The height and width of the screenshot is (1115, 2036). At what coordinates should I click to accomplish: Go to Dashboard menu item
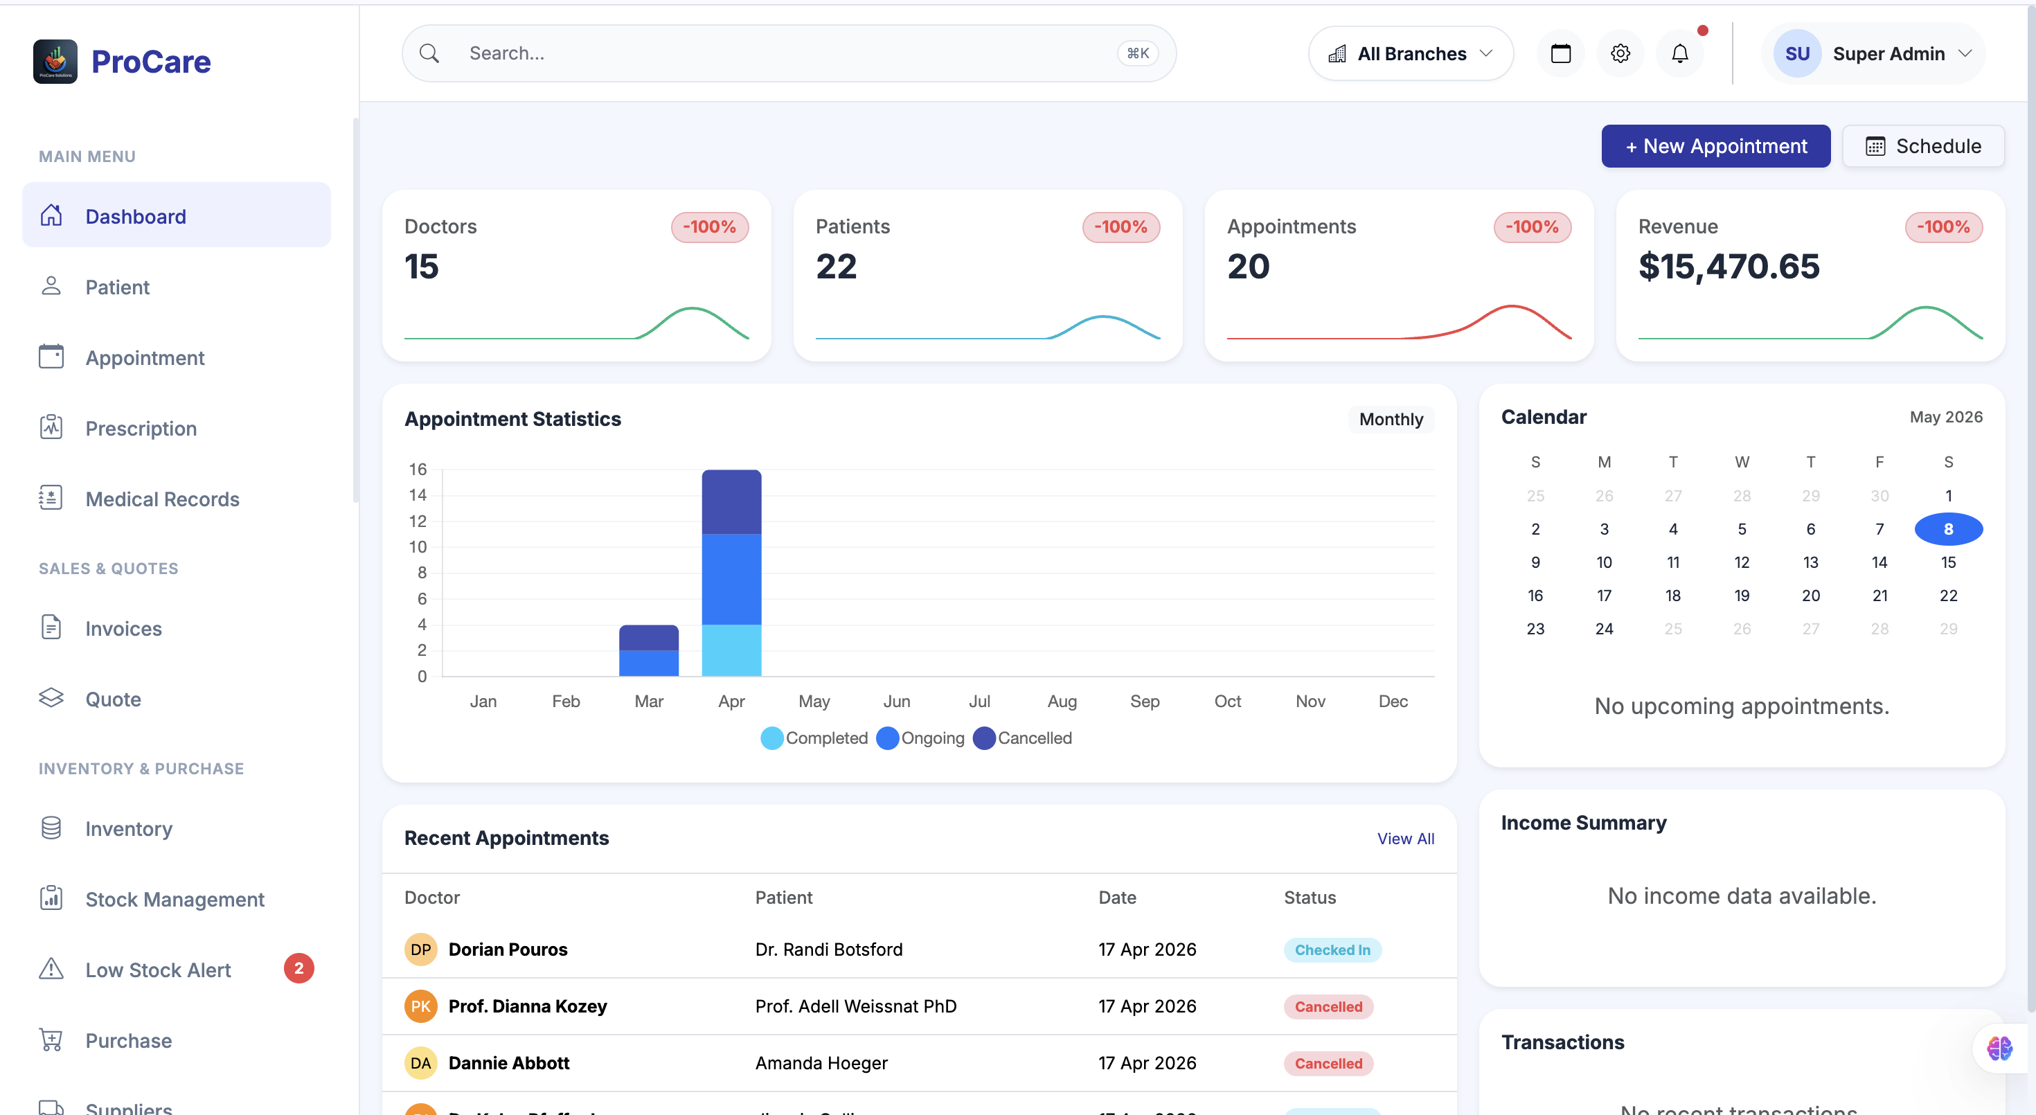[x=177, y=215]
